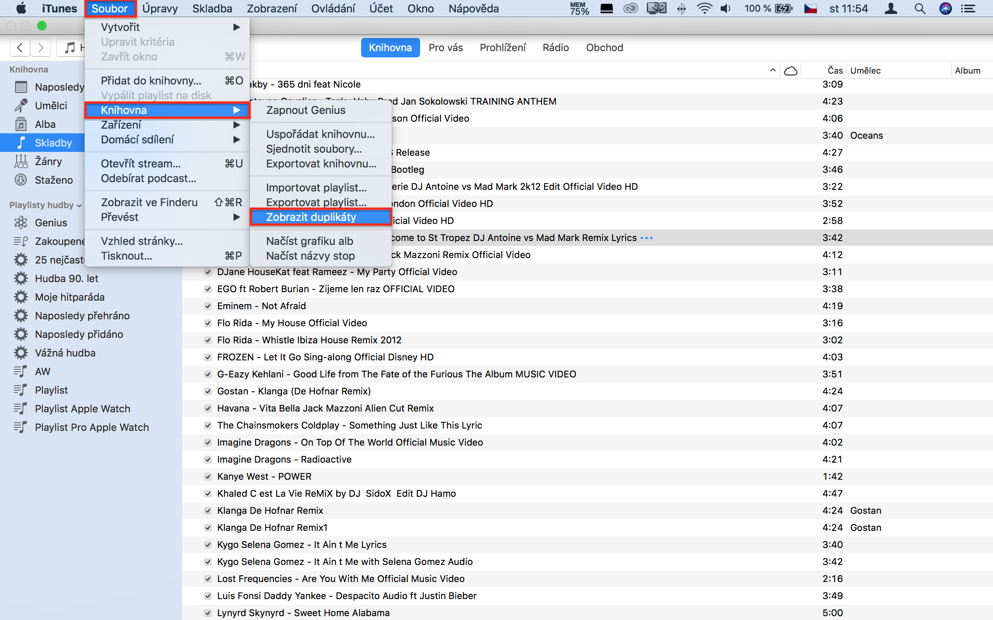993x620 pixels.
Task: Collapse the Playlisty hudby section chevron
Action: coord(79,205)
